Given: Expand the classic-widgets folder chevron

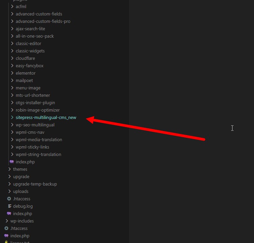Looking at the screenshot, I should [12, 51].
